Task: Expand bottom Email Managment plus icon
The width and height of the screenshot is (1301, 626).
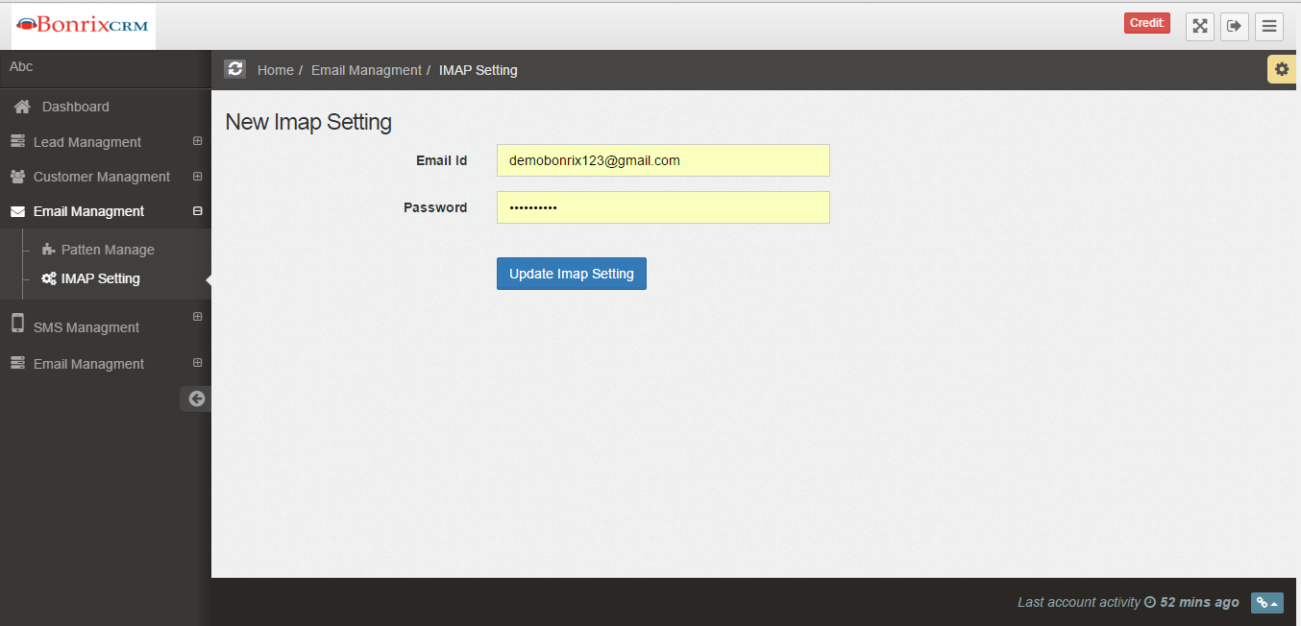Action: click(198, 362)
